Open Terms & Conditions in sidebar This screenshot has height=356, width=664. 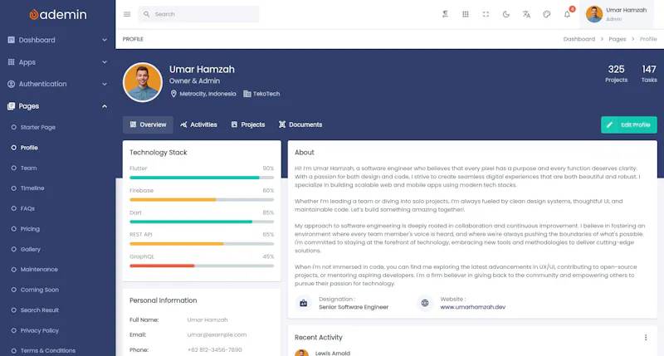[48, 350]
